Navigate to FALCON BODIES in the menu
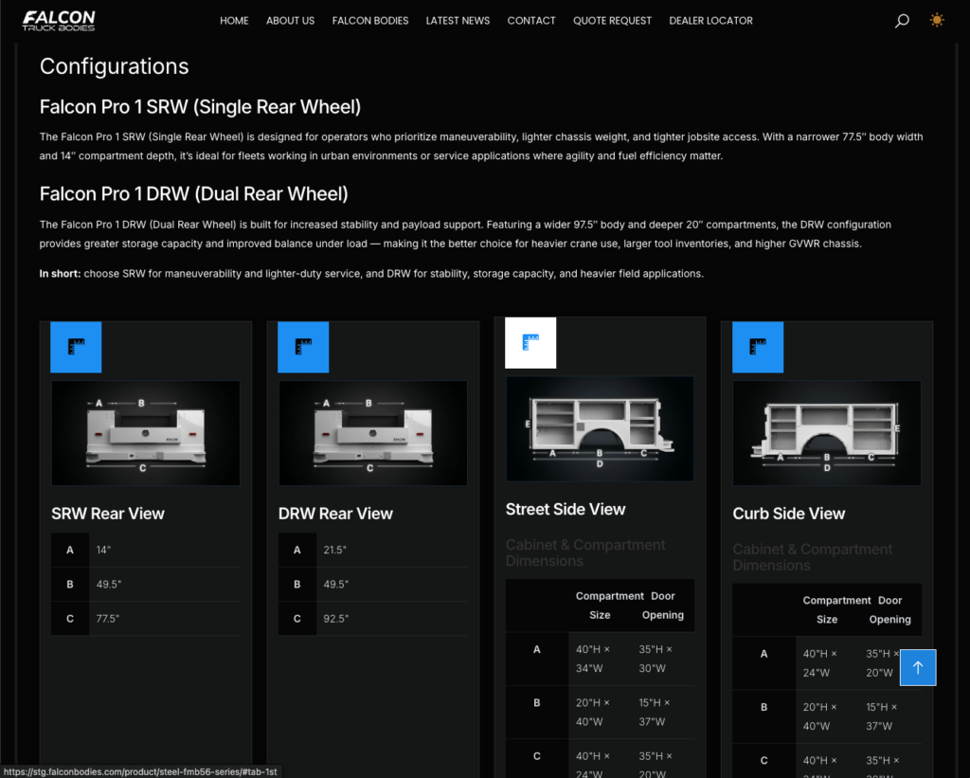The image size is (970, 778). [370, 20]
